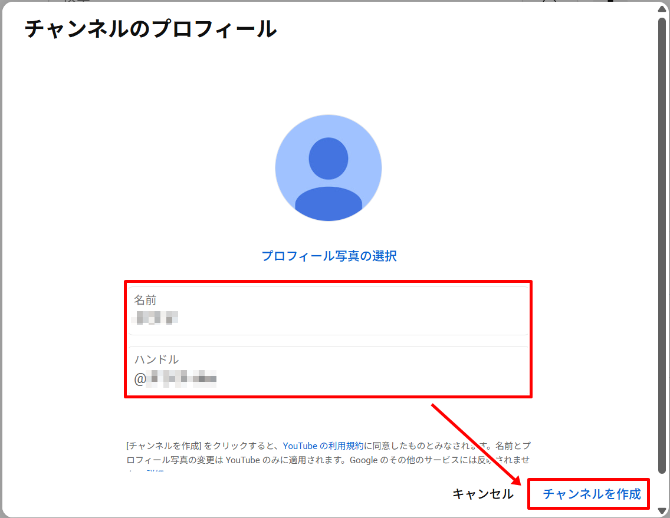Click the @ symbol in the handle field
Image resolution: width=670 pixels, height=518 pixels.
[140, 378]
